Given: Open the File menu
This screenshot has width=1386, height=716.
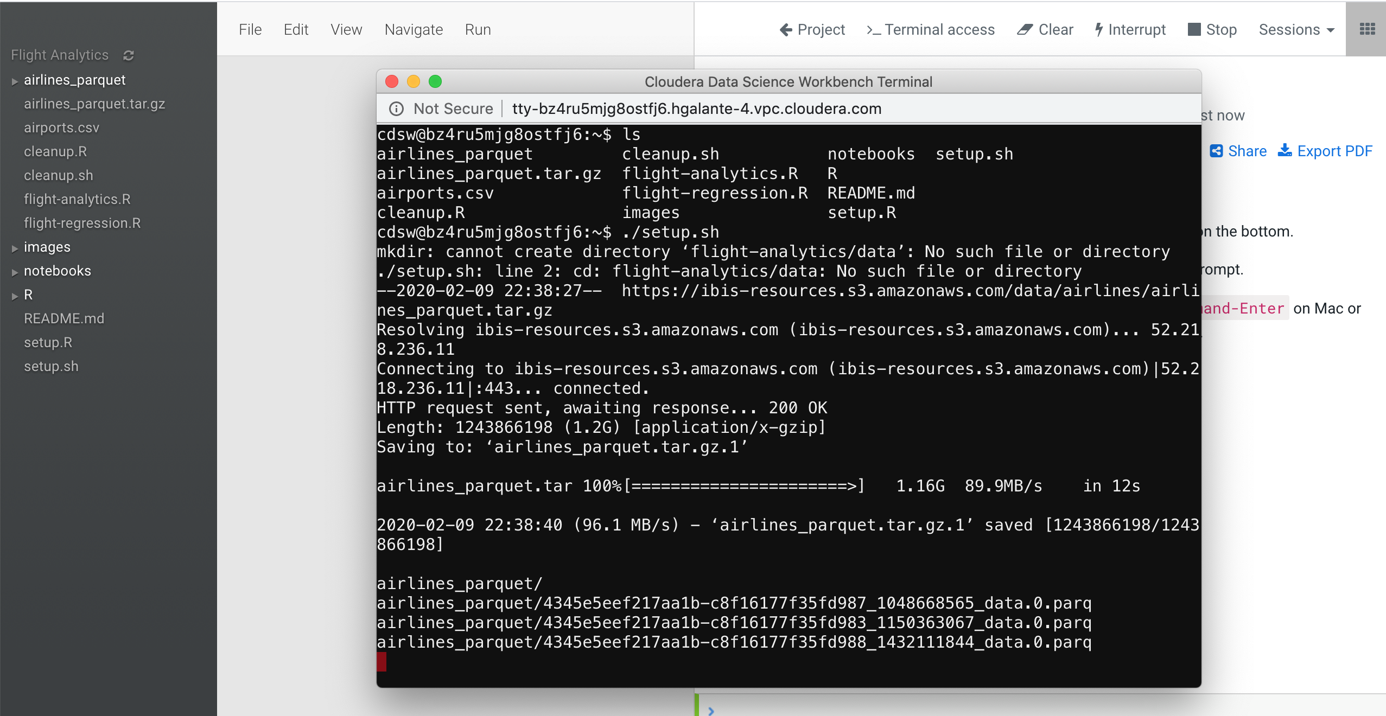Looking at the screenshot, I should pyautogui.click(x=250, y=30).
